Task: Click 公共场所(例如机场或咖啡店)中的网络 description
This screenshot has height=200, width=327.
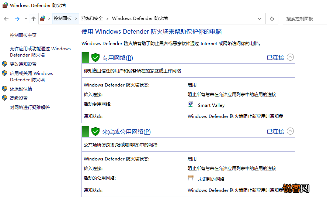Action: tap(121, 145)
